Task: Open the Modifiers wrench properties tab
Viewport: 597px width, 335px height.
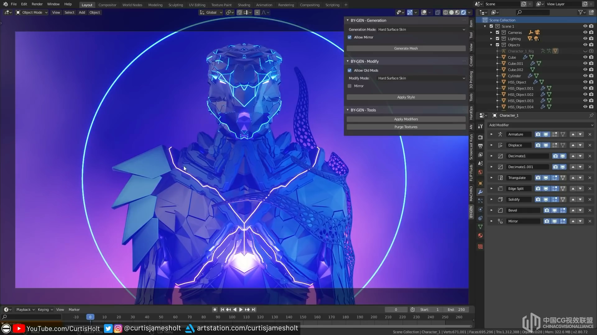Action: [x=480, y=192]
